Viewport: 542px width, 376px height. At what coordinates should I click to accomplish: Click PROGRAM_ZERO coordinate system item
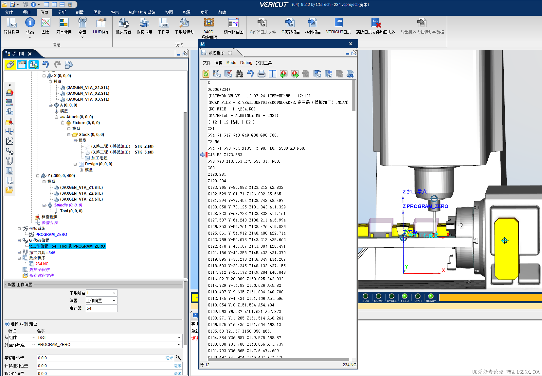click(51, 235)
